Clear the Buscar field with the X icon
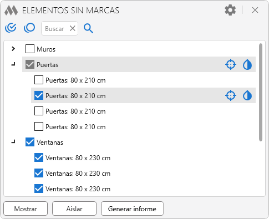Screen dimensions: 269x219 73,28
